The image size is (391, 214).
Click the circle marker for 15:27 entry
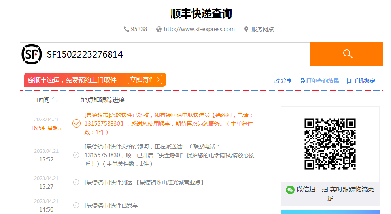pyautogui.click(x=76, y=182)
